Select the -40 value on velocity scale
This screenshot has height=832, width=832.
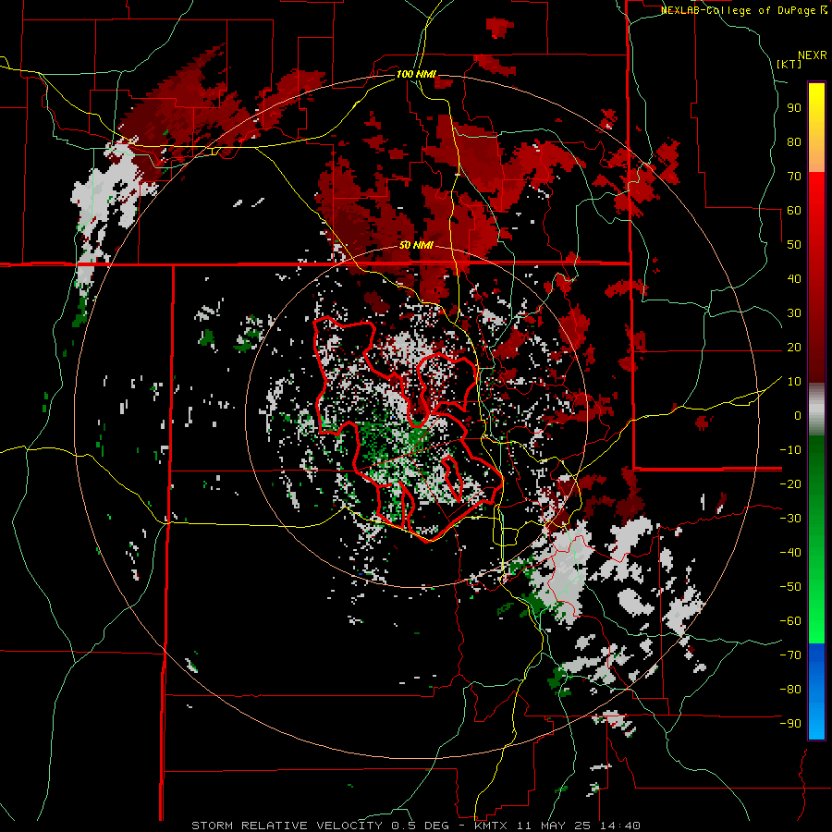(x=790, y=553)
